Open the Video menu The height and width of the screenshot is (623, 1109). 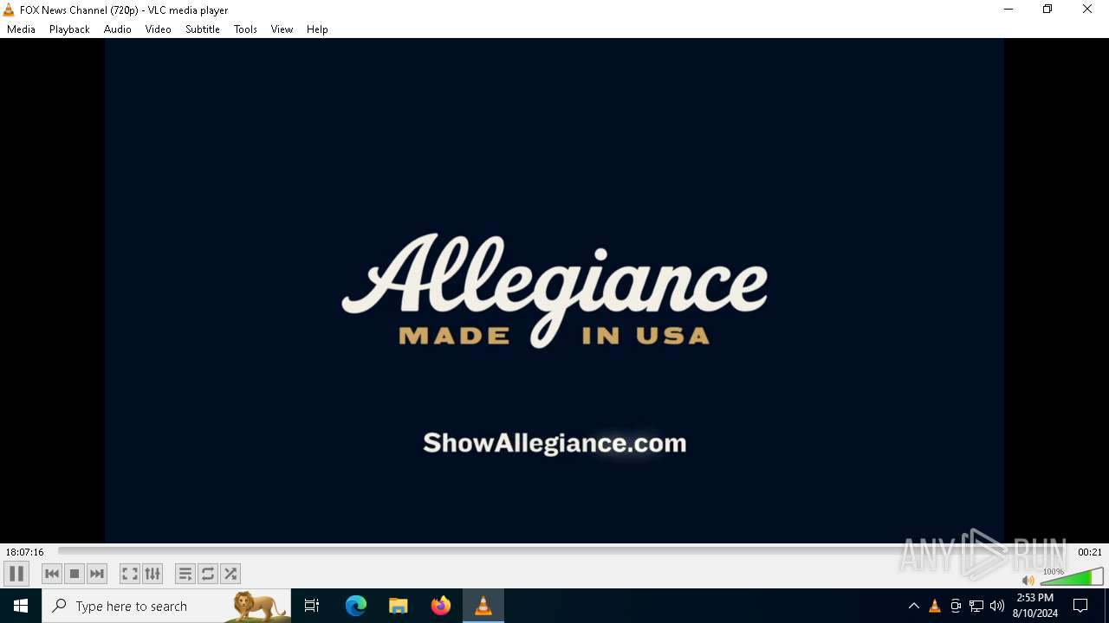pyautogui.click(x=159, y=29)
